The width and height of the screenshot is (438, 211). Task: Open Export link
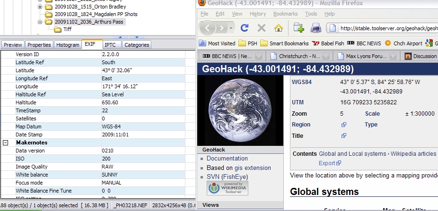[330, 163]
